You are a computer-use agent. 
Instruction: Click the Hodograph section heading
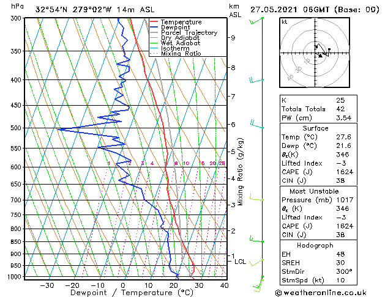[x=315, y=246]
